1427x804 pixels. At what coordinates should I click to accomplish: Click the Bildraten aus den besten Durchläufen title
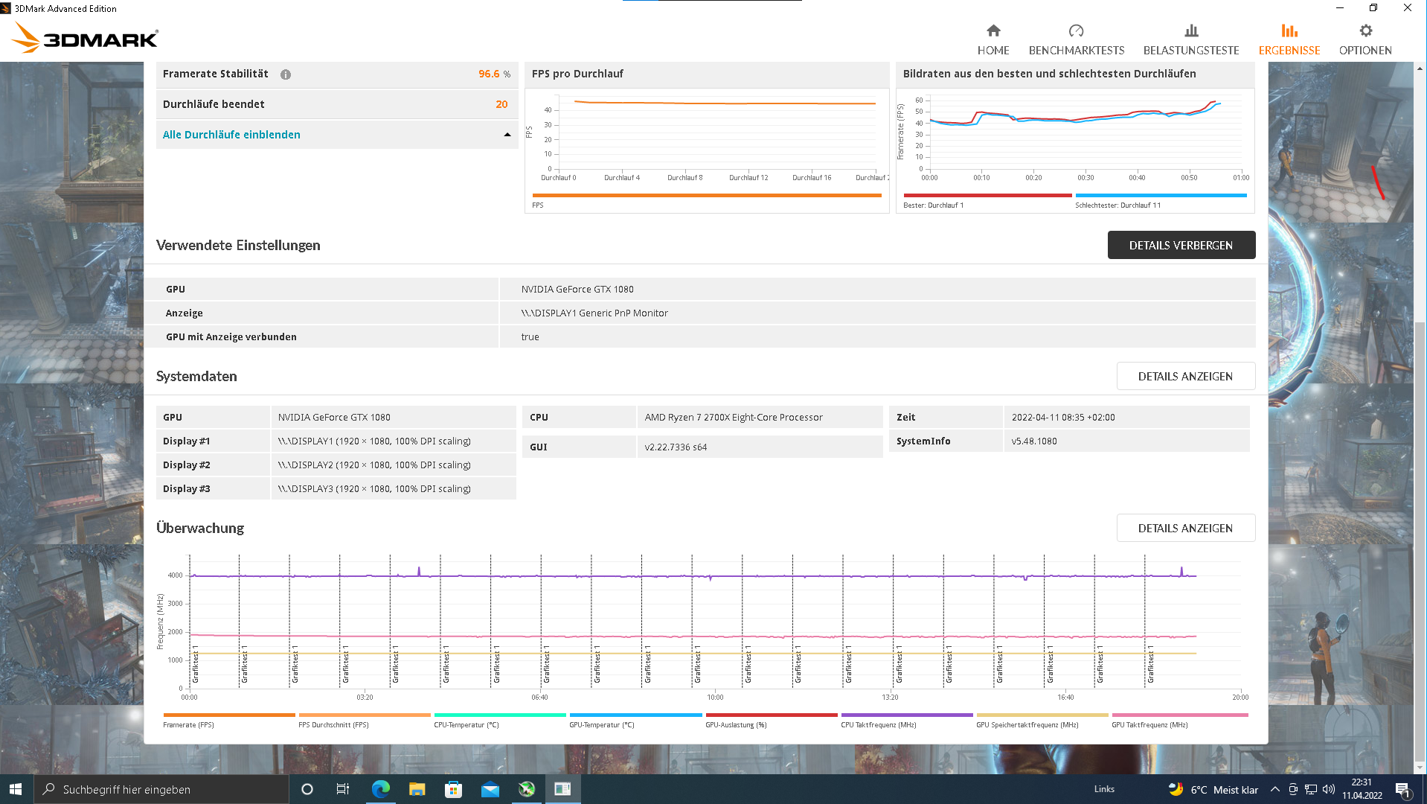[1049, 74]
